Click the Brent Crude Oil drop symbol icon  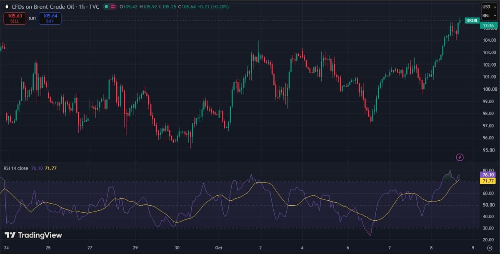[x=6, y=7]
